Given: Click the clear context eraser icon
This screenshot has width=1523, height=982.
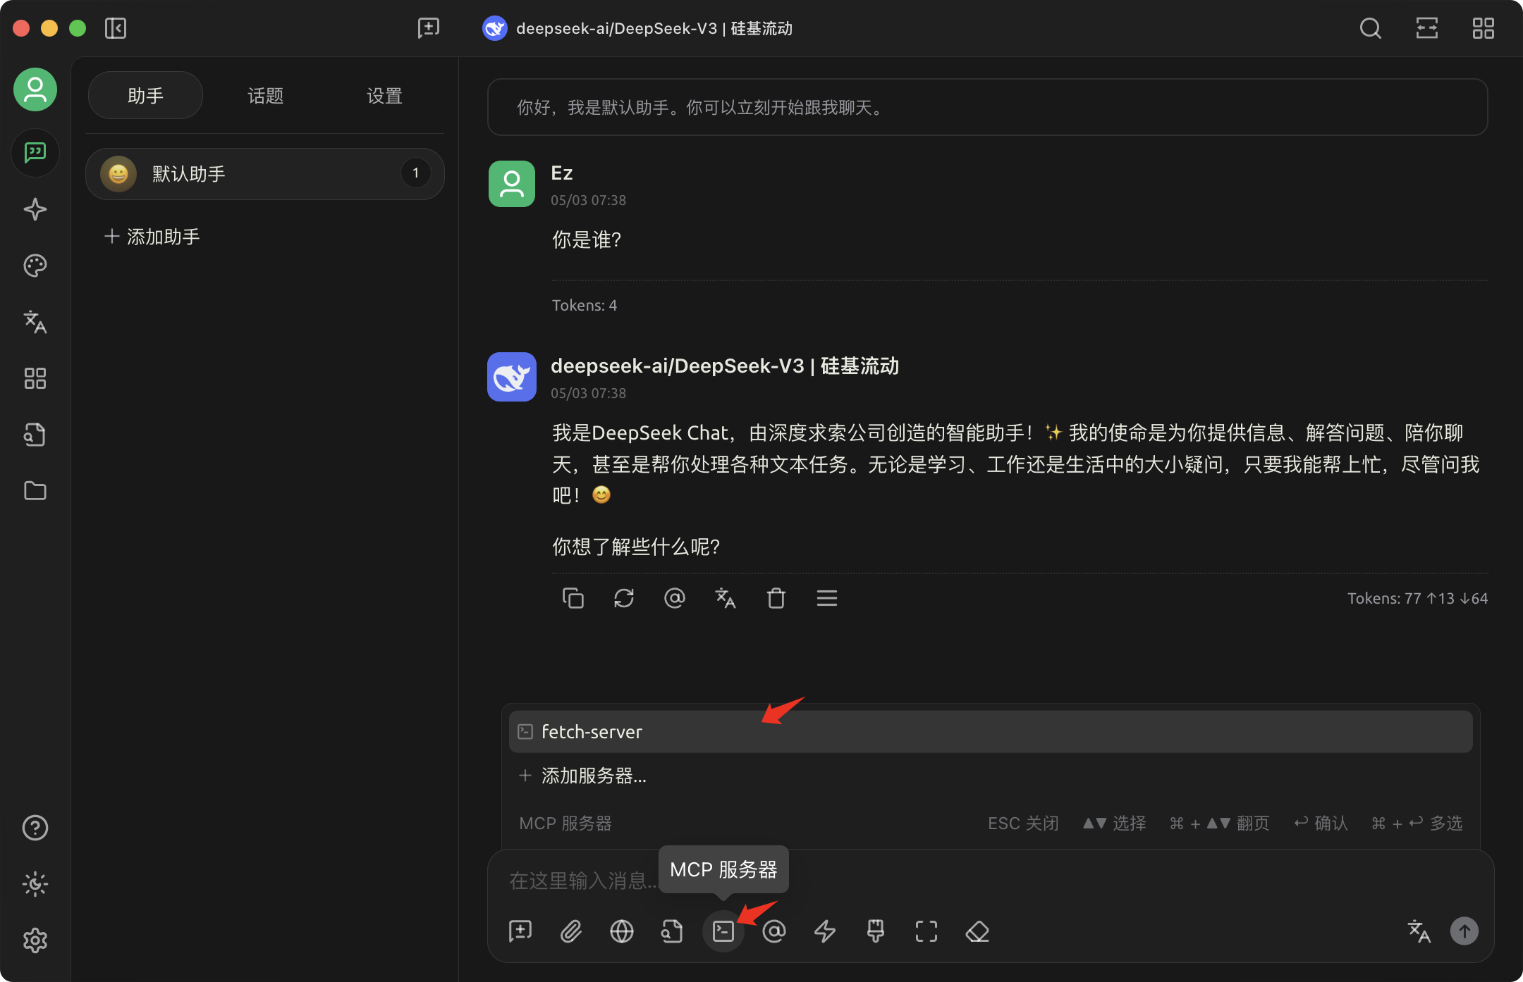Looking at the screenshot, I should click(x=977, y=931).
